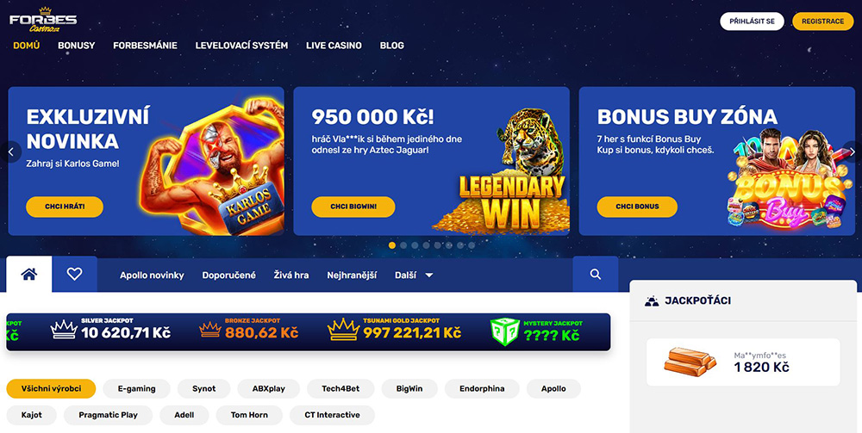Select the first carousel pagination dot
862x433 pixels.
392,245
